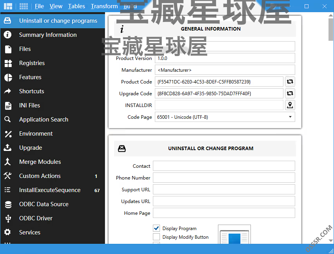Select Merge Modules label
The height and width of the screenshot is (254, 334).
coord(40,162)
